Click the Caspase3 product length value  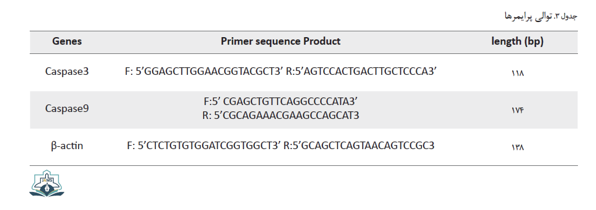pos(517,73)
